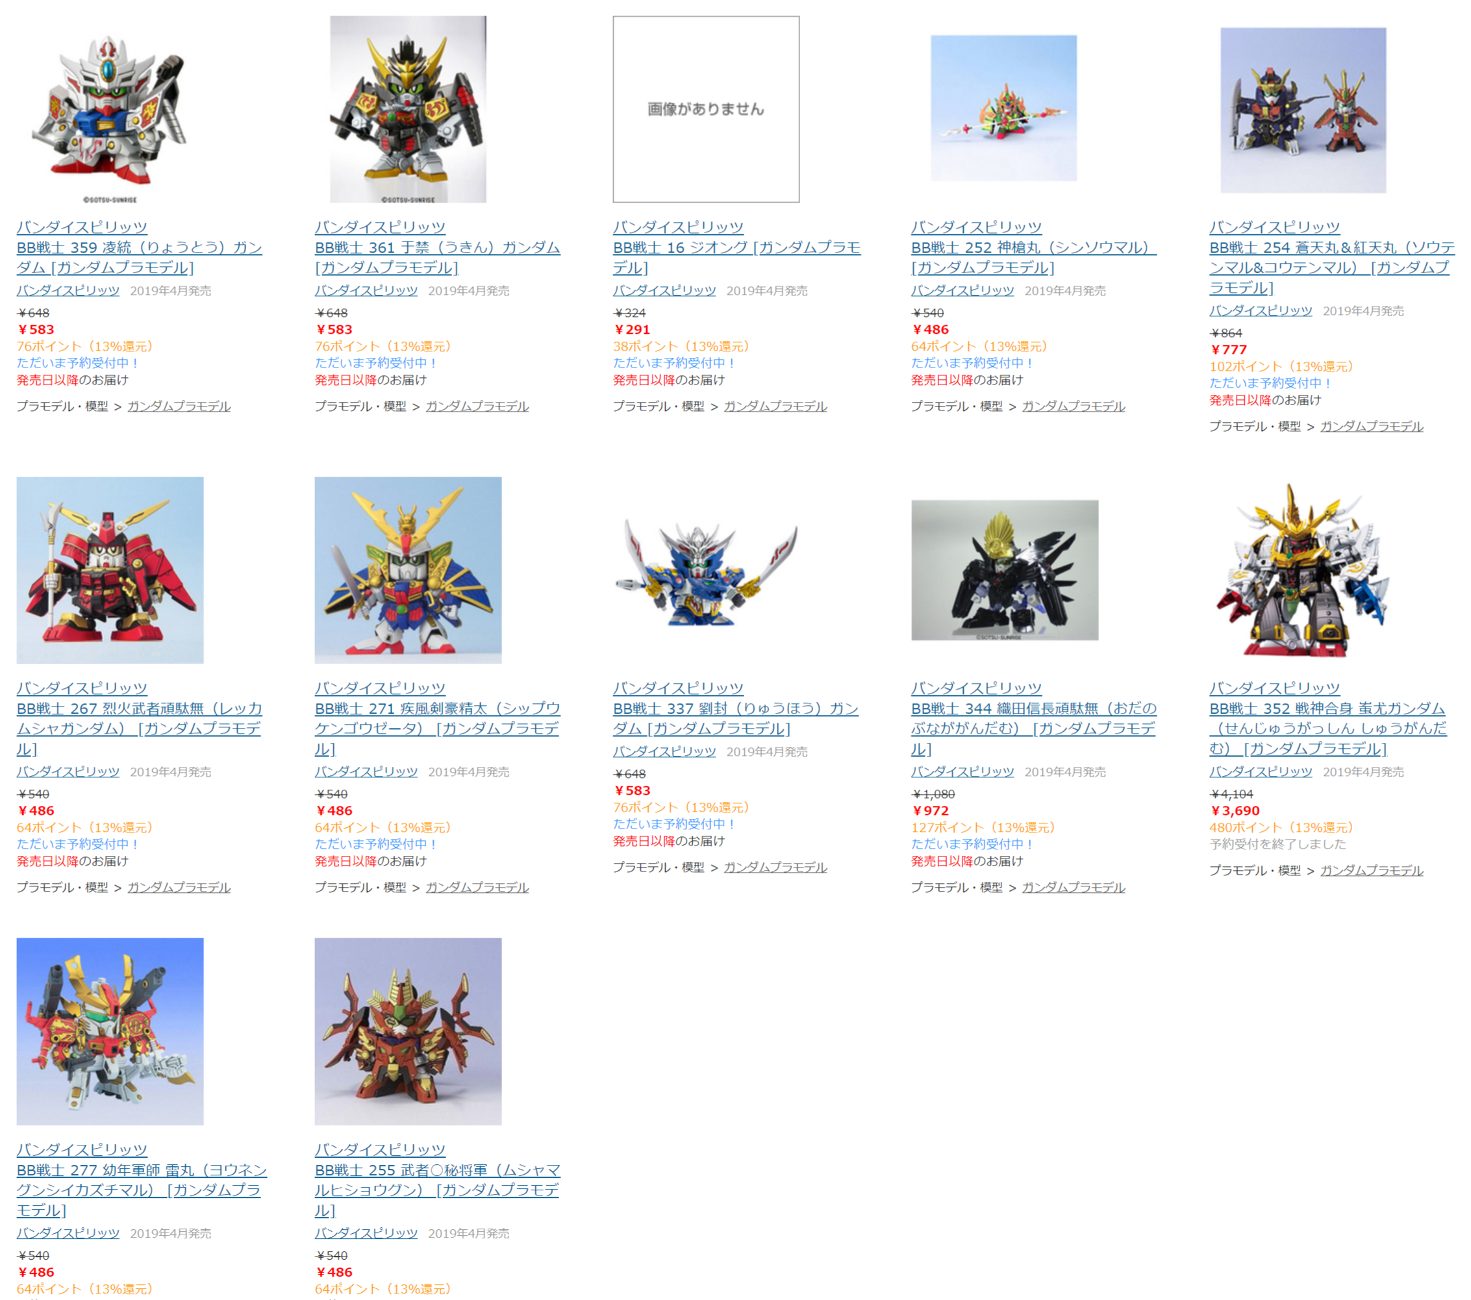This screenshot has height=1300, width=1471.
Task: Open the BB戦士 252 神槍丸 product image
Action: pyautogui.click(x=1004, y=108)
